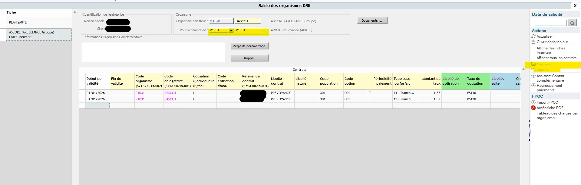Click the Code délégataire column header
The image size is (581, 185).
pyautogui.click(x=177, y=81)
